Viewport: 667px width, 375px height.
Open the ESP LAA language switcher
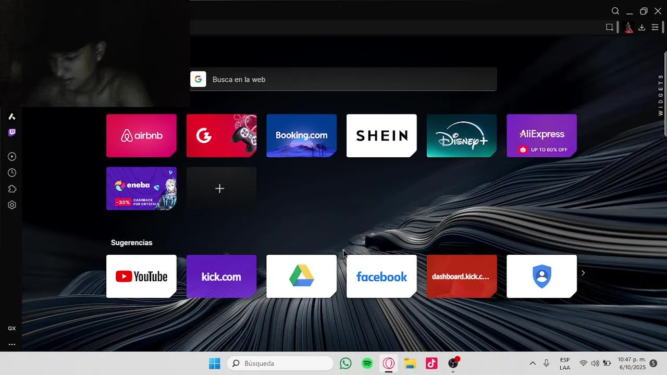[x=565, y=364]
